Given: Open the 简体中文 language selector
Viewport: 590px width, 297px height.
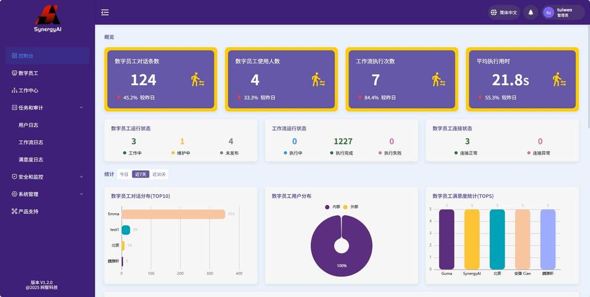Looking at the screenshot, I should [x=504, y=12].
